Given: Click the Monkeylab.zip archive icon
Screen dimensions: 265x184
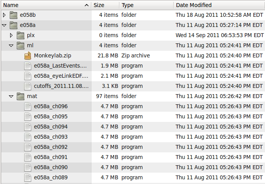Looking at the screenshot, I should coord(28,55).
